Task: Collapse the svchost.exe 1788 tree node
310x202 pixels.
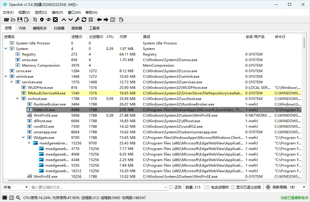Action: [x=17, y=99]
